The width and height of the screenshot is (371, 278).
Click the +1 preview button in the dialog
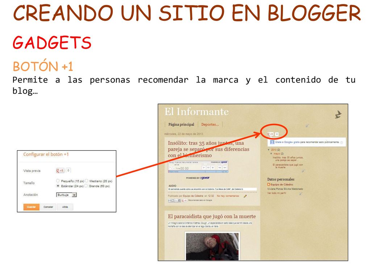60,170
